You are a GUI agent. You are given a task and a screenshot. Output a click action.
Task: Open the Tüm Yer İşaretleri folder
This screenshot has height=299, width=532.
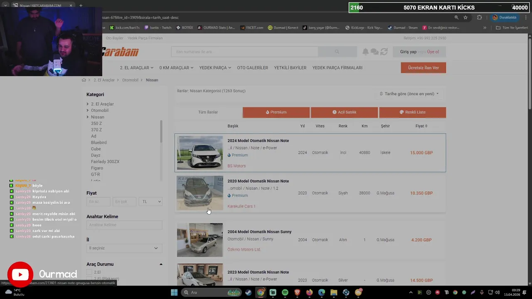point(512,28)
